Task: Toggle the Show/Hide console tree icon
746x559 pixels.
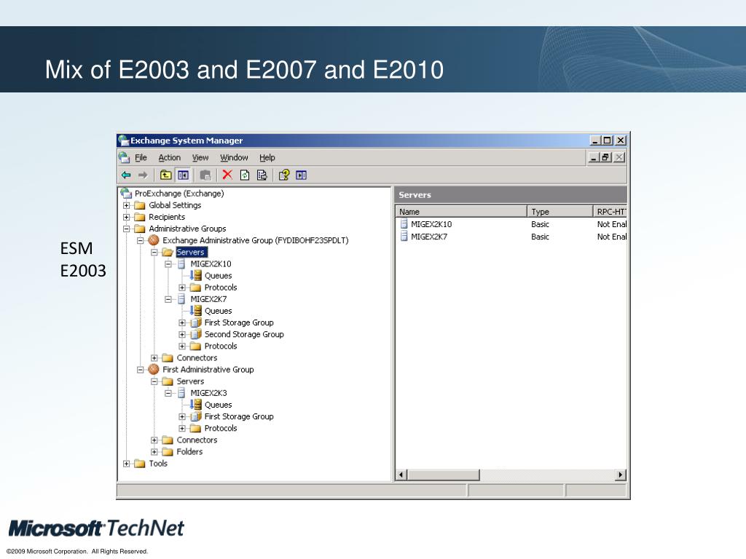Action: [x=183, y=175]
